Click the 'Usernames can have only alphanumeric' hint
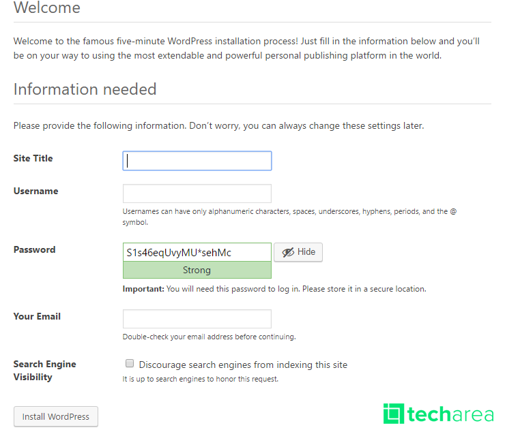505x432 pixels. 289,217
